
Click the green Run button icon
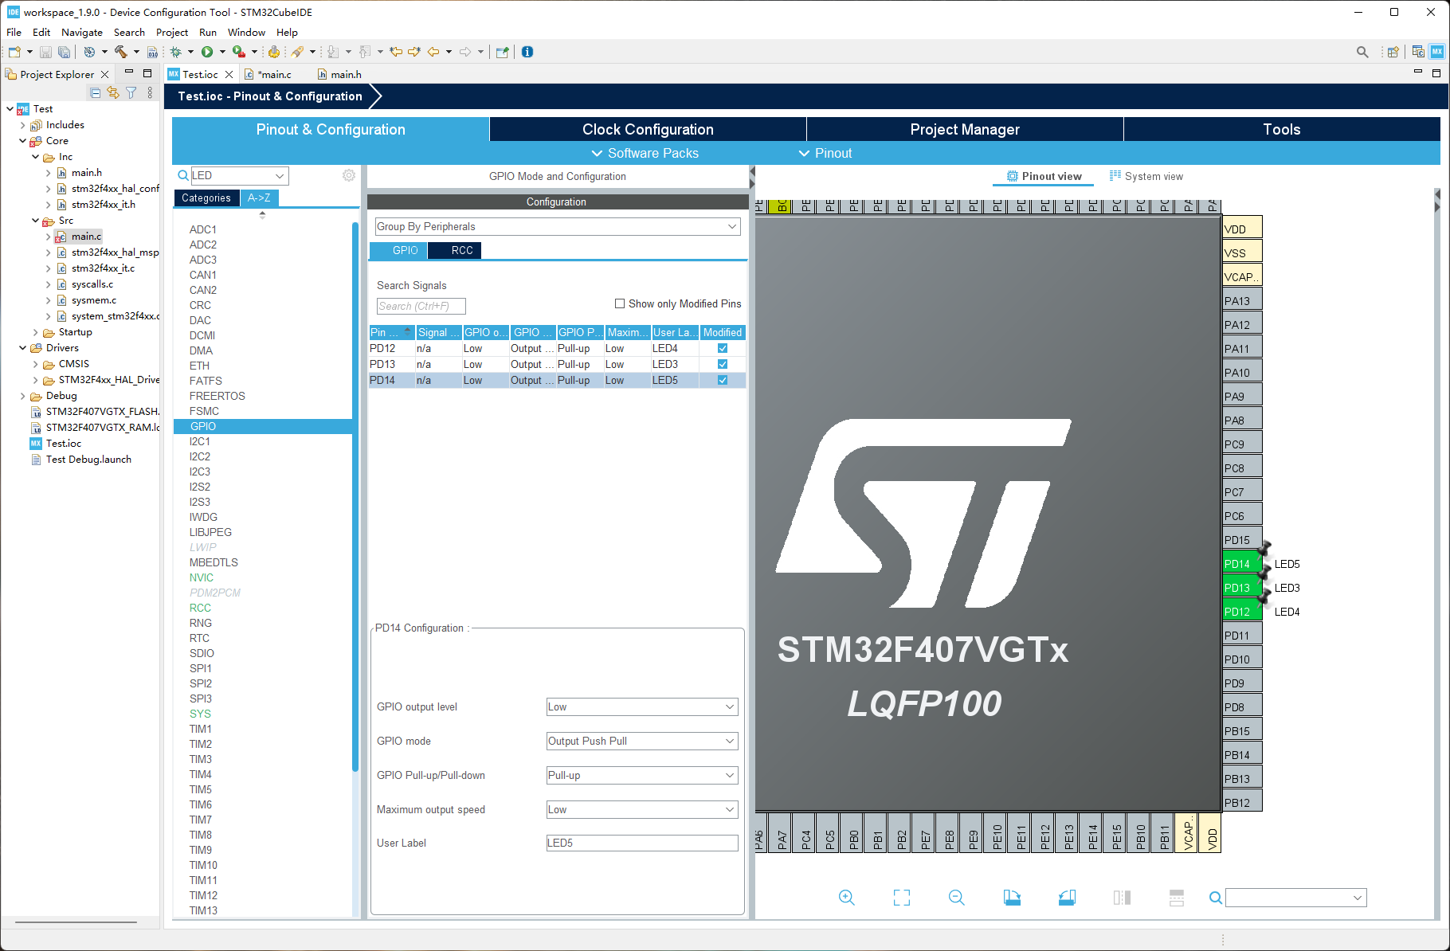[207, 52]
